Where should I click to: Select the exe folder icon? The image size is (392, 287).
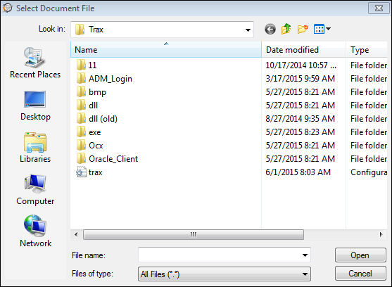(81, 132)
